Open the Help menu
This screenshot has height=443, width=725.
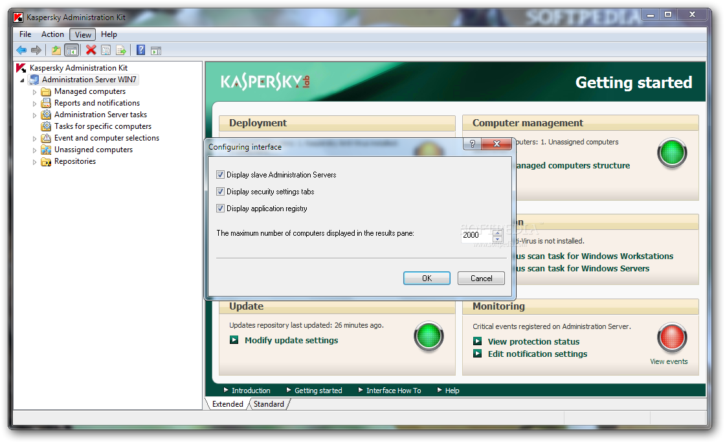tap(109, 34)
